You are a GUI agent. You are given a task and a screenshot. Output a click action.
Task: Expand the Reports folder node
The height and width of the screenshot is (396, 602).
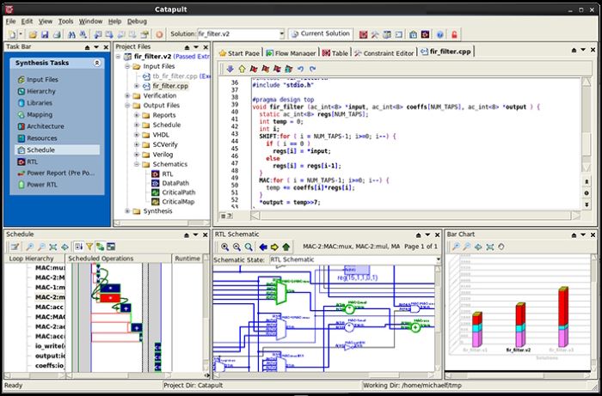136,115
